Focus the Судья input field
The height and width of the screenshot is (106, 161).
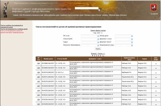[89, 42]
